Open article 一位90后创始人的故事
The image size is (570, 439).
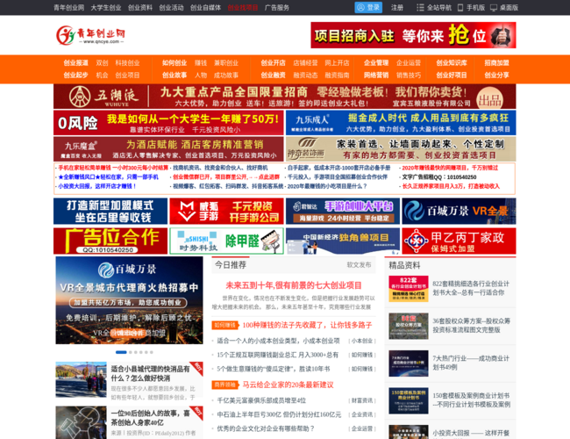tap(150, 418)
